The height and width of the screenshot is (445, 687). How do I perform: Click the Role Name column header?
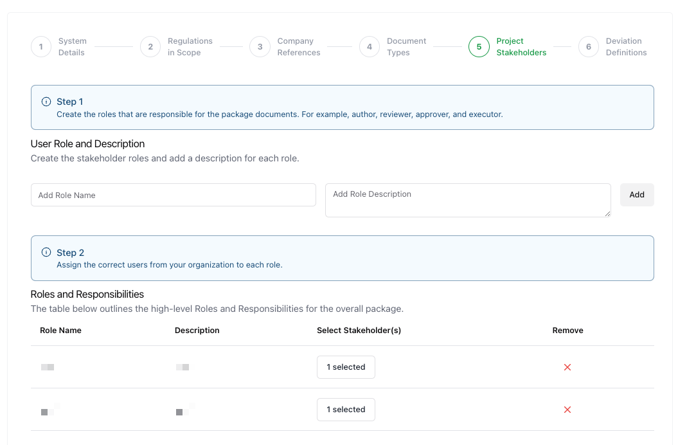click(60, 331)
